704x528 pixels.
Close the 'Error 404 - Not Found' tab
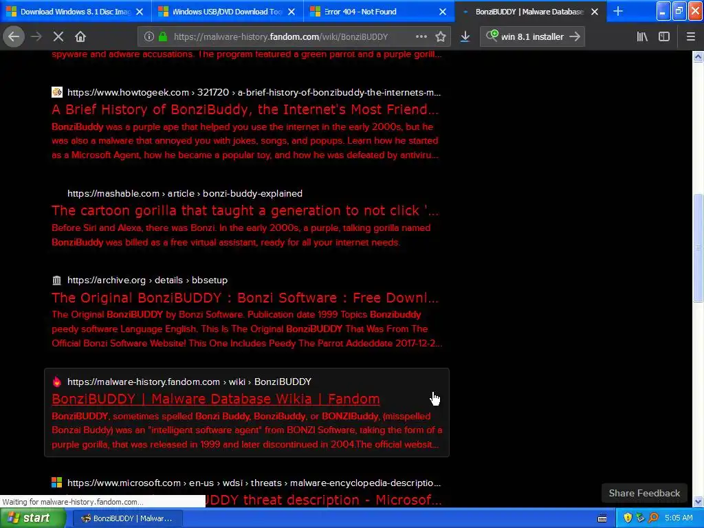443,12
